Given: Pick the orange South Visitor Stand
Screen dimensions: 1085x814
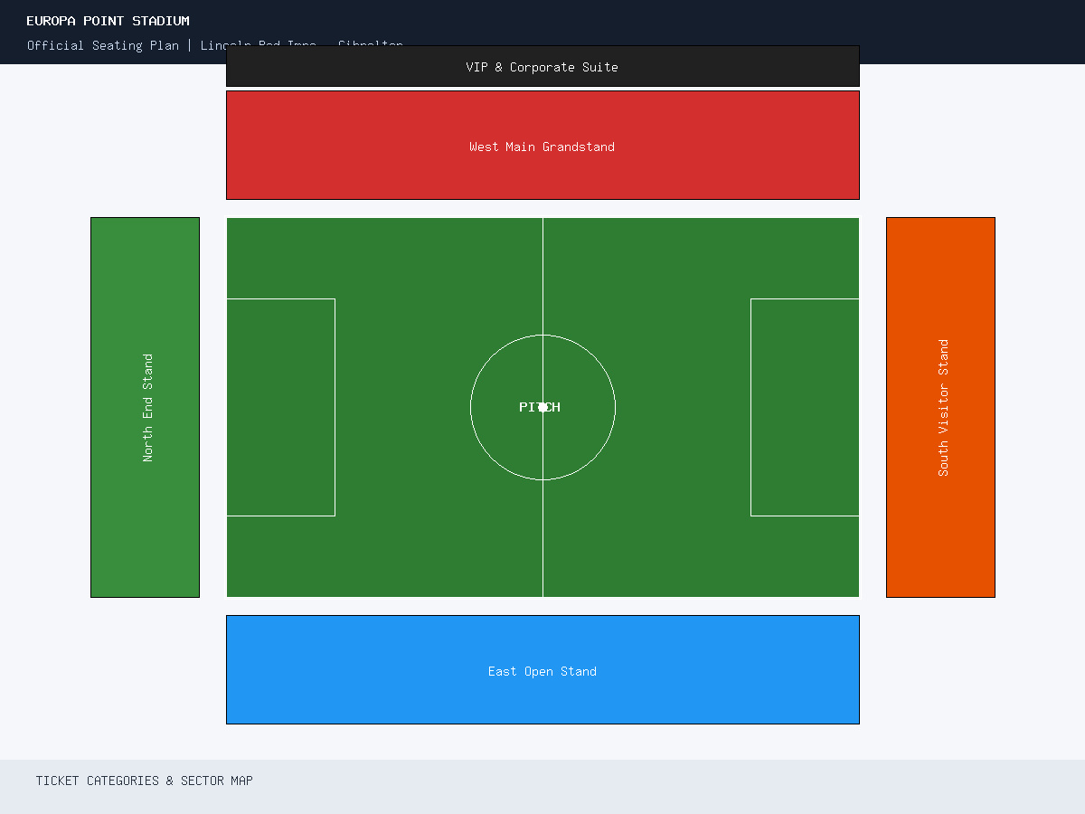Looking at the screenshot, I should tap(940, 407).
